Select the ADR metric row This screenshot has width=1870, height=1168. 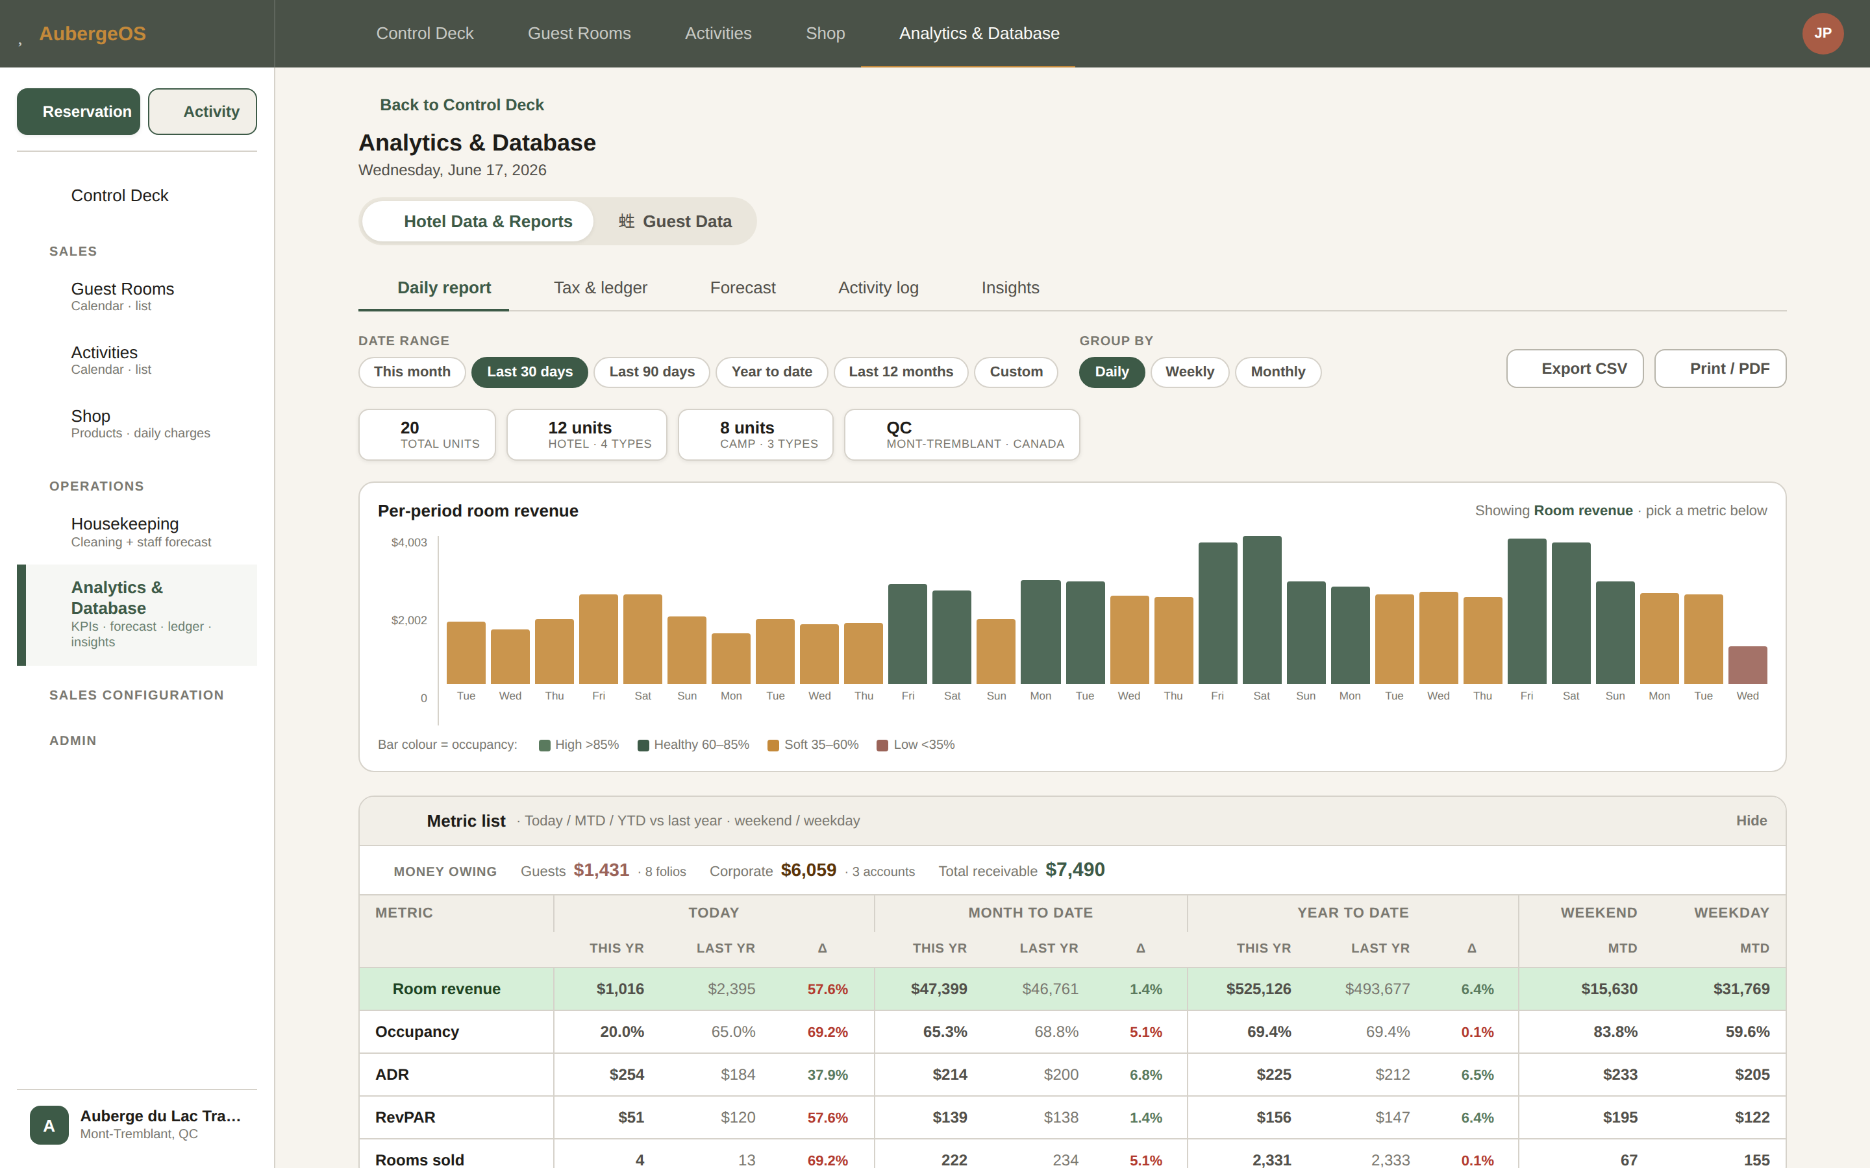pyautogui.click(x=1072, y=1075)
